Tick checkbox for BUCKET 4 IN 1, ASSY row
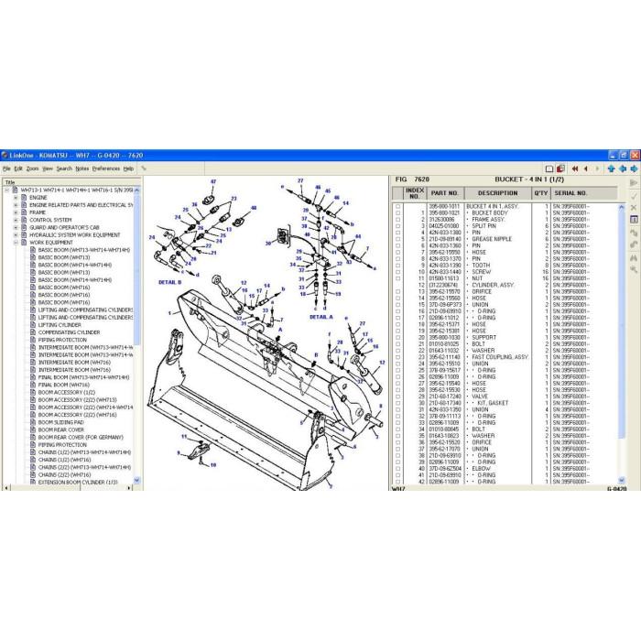641x641 pixels. 397,206
